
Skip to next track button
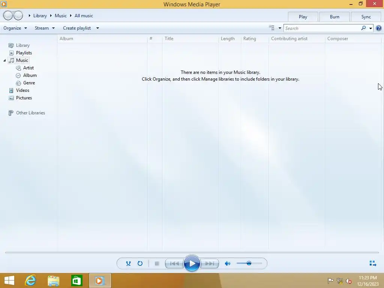(x=209, y=264)
